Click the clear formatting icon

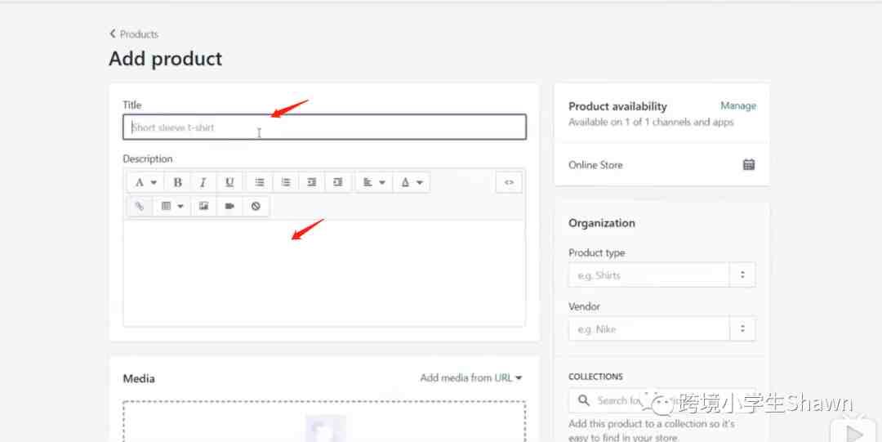[256, 207]
